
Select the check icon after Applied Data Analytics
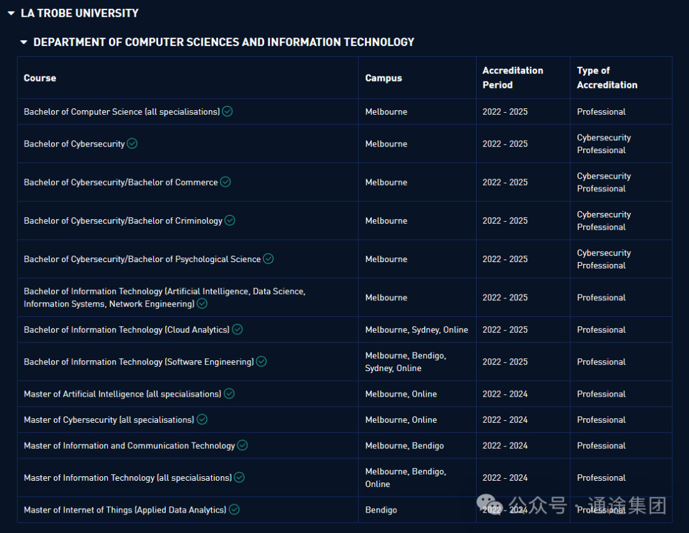tap(234, 509)
